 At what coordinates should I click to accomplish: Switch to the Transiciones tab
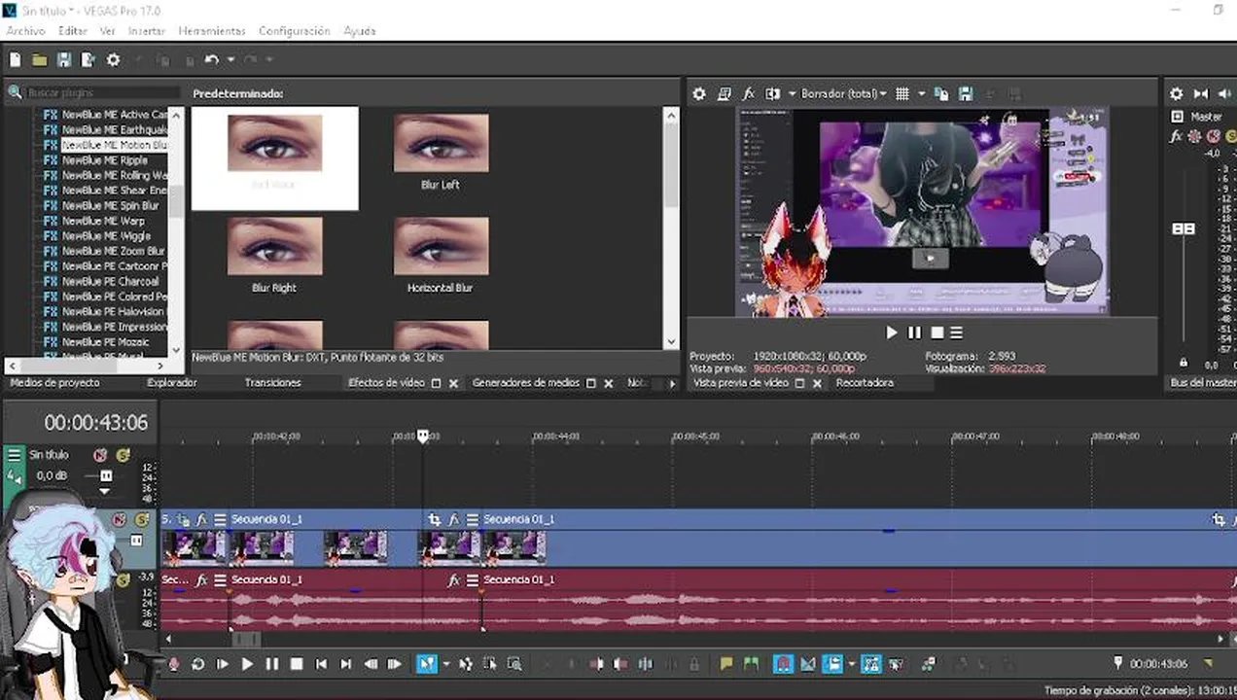272,383
